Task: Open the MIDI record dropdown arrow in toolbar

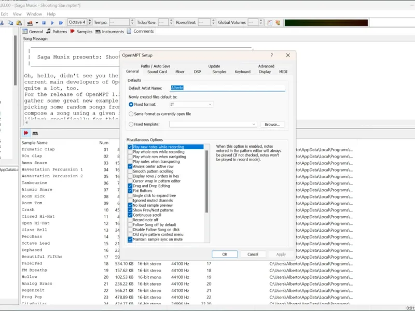Action: click(x=36, y=23)
